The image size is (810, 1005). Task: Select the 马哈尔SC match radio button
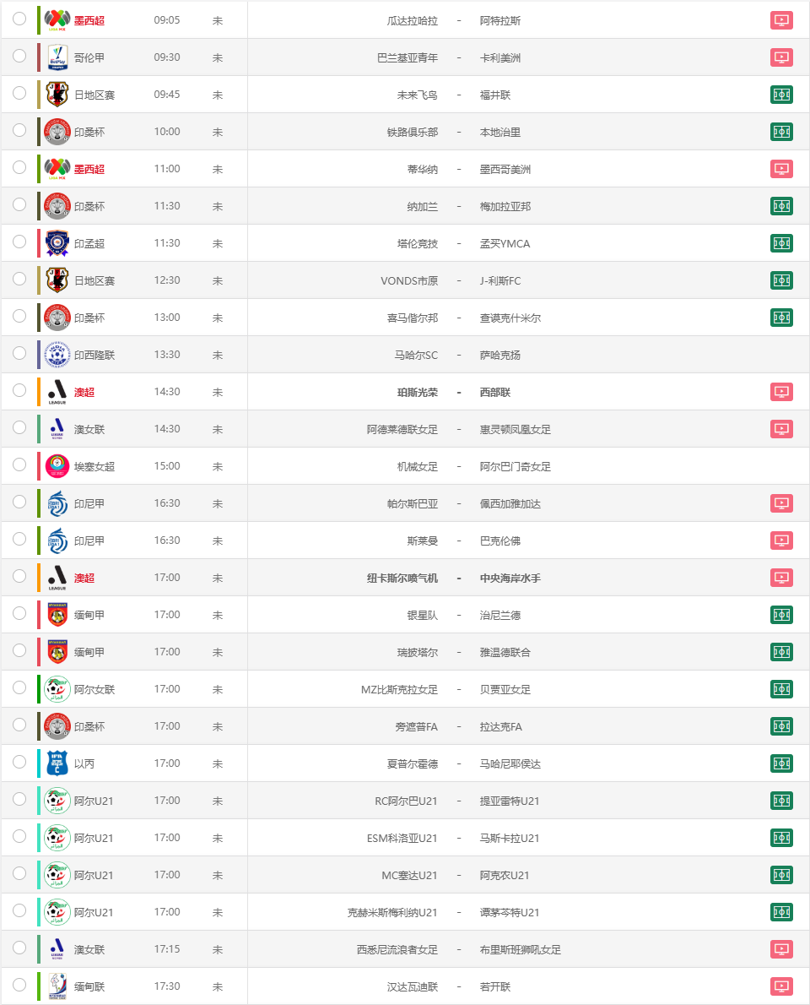point(19,353)
